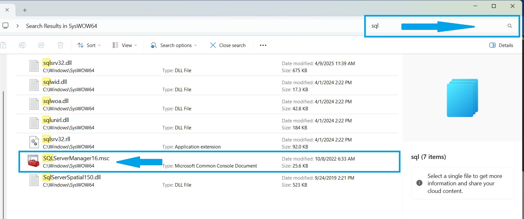Select the sqlwoa.dll file icon
Screen dimensions: 524x219
click(x=34, y=104)
